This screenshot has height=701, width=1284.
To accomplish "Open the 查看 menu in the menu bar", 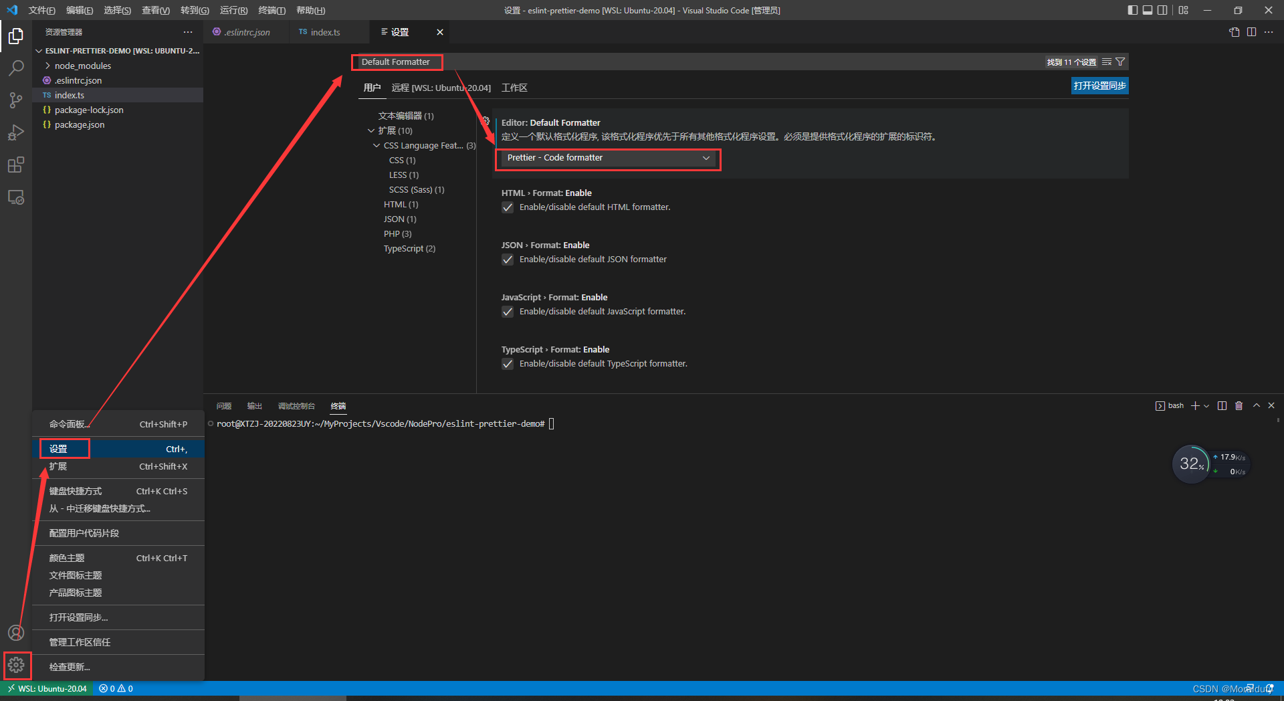I will (155, 10).
